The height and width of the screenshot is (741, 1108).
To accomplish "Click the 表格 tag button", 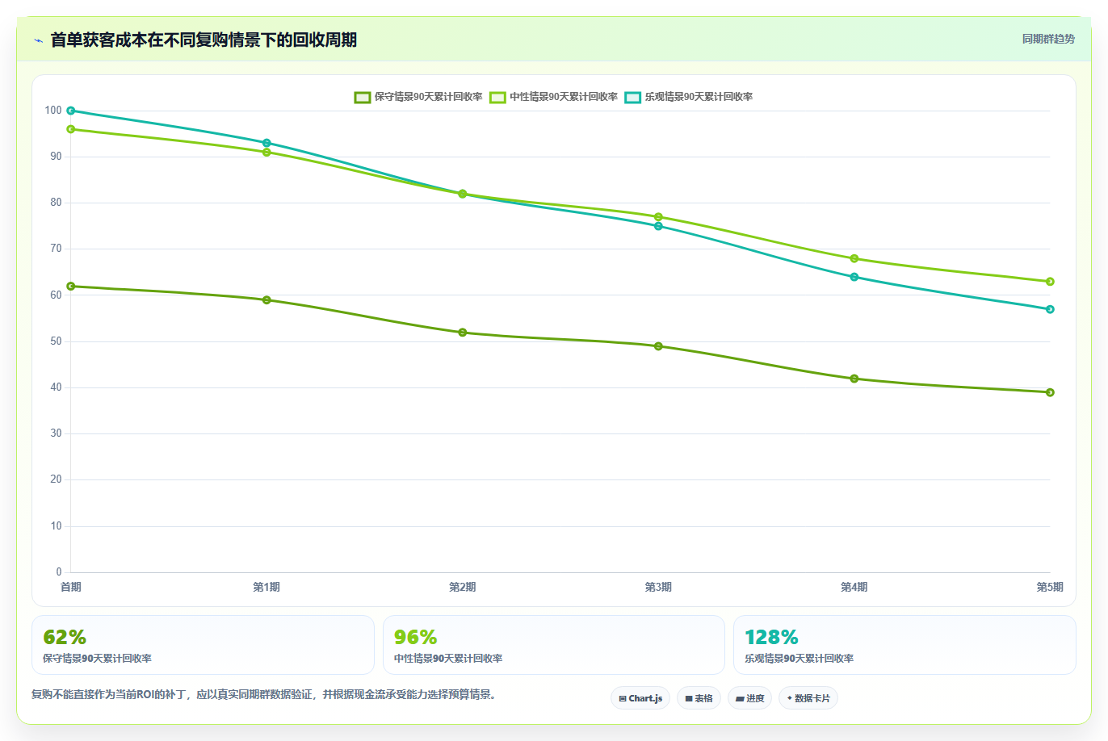I will point(699,698).
